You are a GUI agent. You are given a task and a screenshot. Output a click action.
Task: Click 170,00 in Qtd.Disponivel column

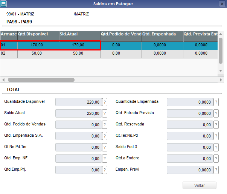38,45
